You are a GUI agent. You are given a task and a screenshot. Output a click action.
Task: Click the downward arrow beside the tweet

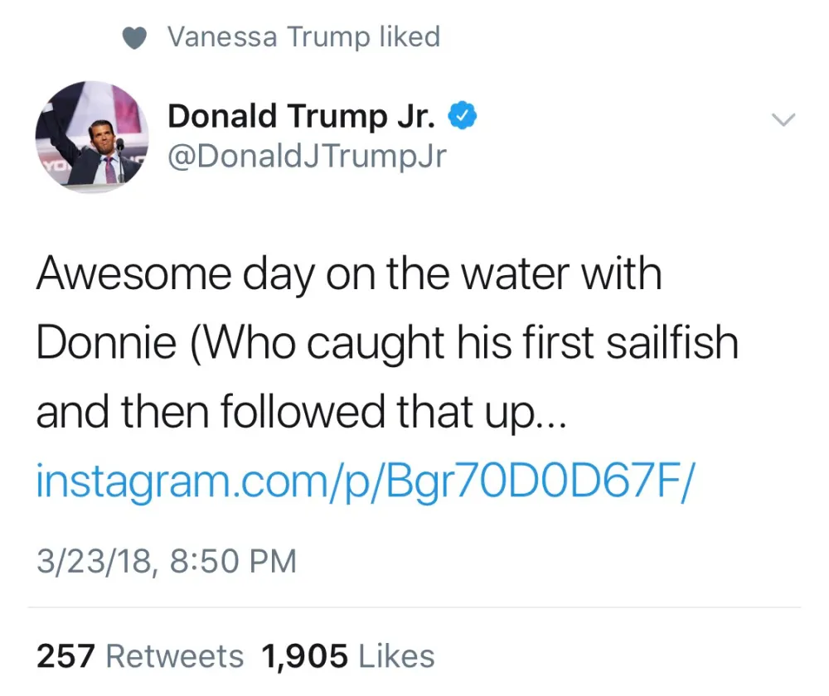point(783,120)
